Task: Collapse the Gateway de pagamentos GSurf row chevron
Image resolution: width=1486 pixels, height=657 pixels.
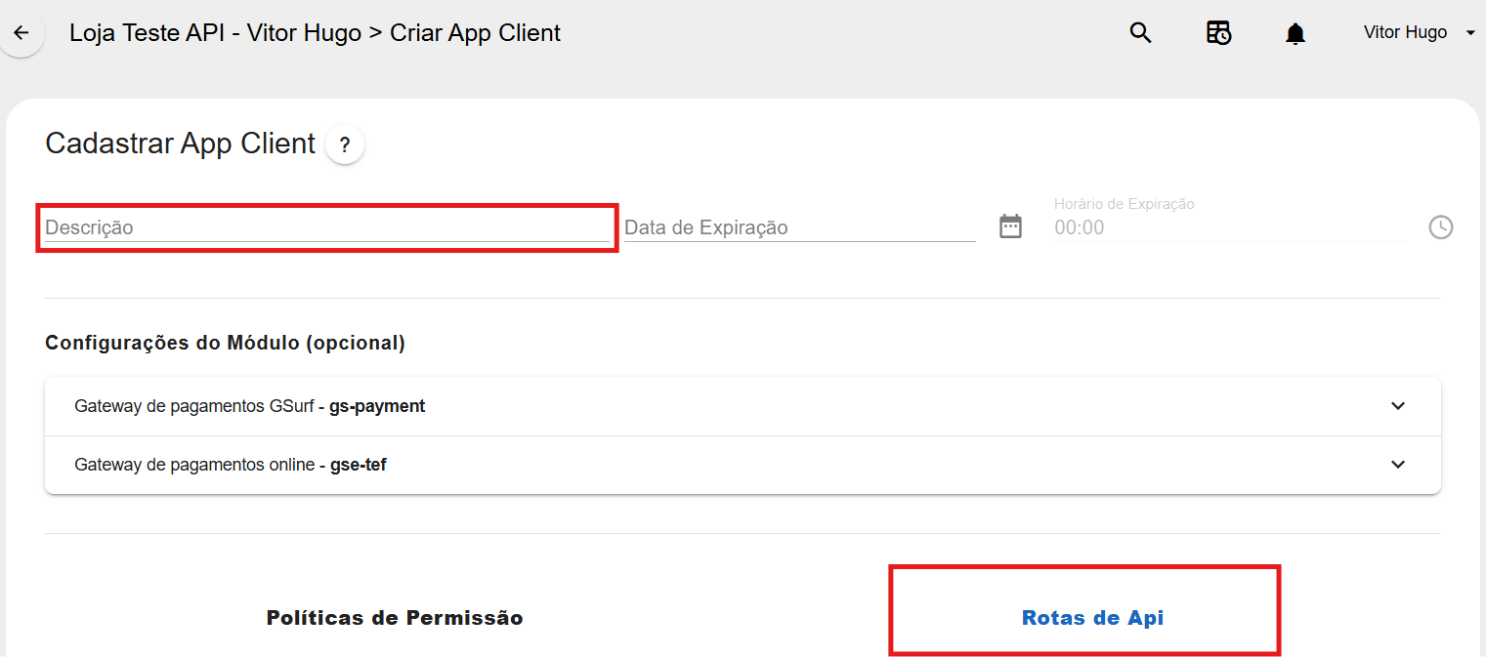Action: pos(1398,405)
